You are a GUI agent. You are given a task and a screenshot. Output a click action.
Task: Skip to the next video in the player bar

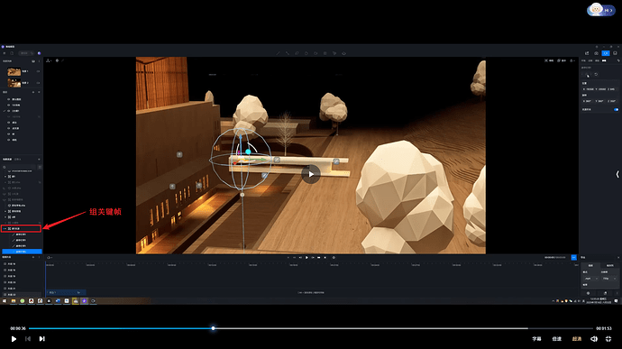[41, 339]
